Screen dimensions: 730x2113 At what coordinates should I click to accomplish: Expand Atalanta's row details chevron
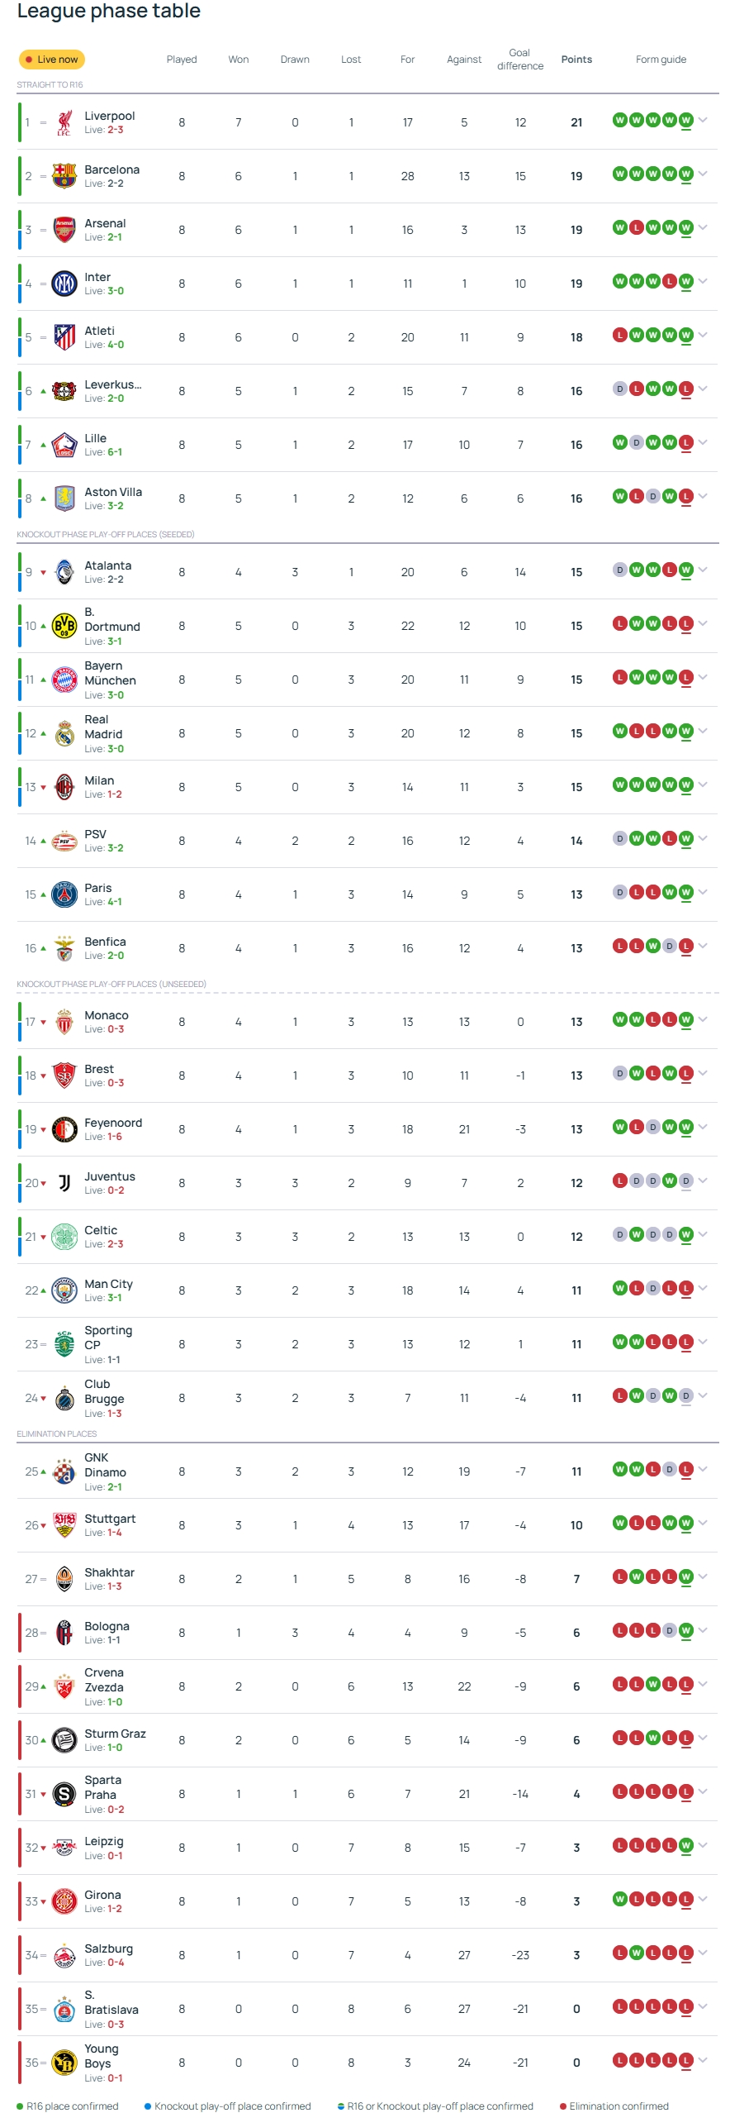[703, 570]
